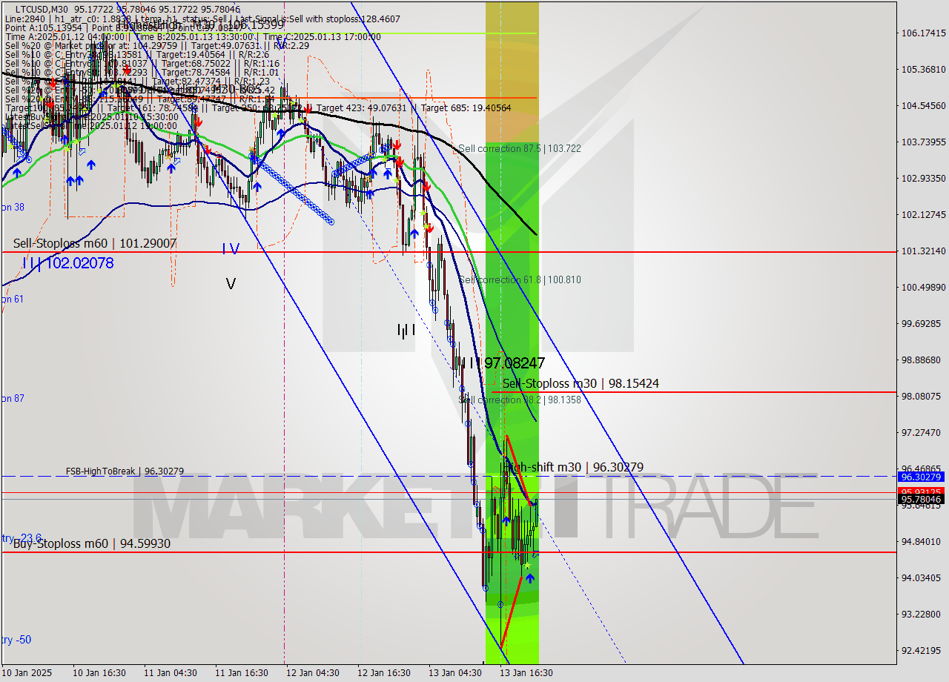Click the 100.49890 price axis value
Viewport: 949px width, 682px height.
[x=923, y=287]
